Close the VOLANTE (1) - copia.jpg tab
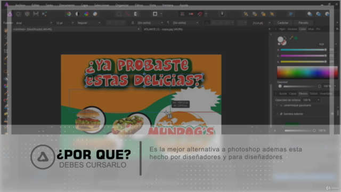341x192 pixels. (270, 29)
